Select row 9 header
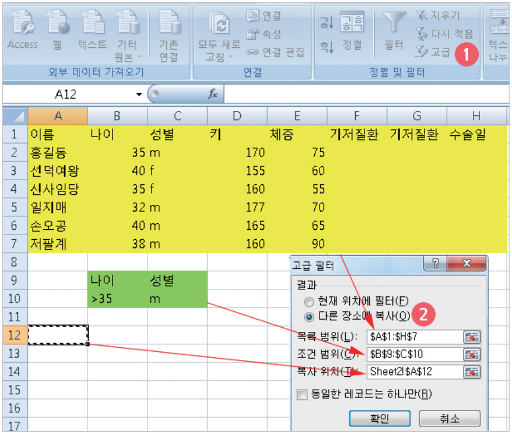This screenshot has height=434, width=512. (x=15, y=280)
